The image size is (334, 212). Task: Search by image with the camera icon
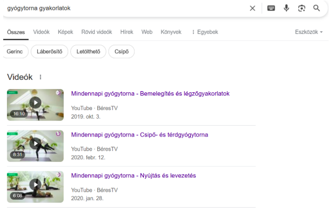(x=302, y=8)
